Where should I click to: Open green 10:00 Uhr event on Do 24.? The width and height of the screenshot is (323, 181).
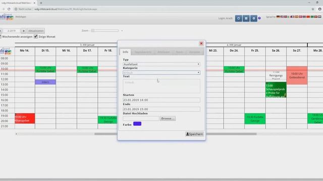coord(234,69)
